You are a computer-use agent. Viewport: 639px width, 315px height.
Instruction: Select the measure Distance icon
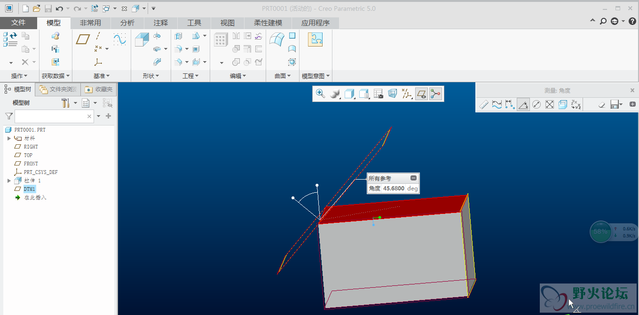coord(510,104)
